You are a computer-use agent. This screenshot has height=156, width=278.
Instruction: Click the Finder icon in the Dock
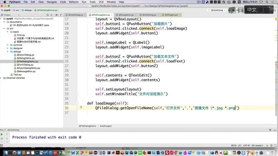tap(6, 153)
